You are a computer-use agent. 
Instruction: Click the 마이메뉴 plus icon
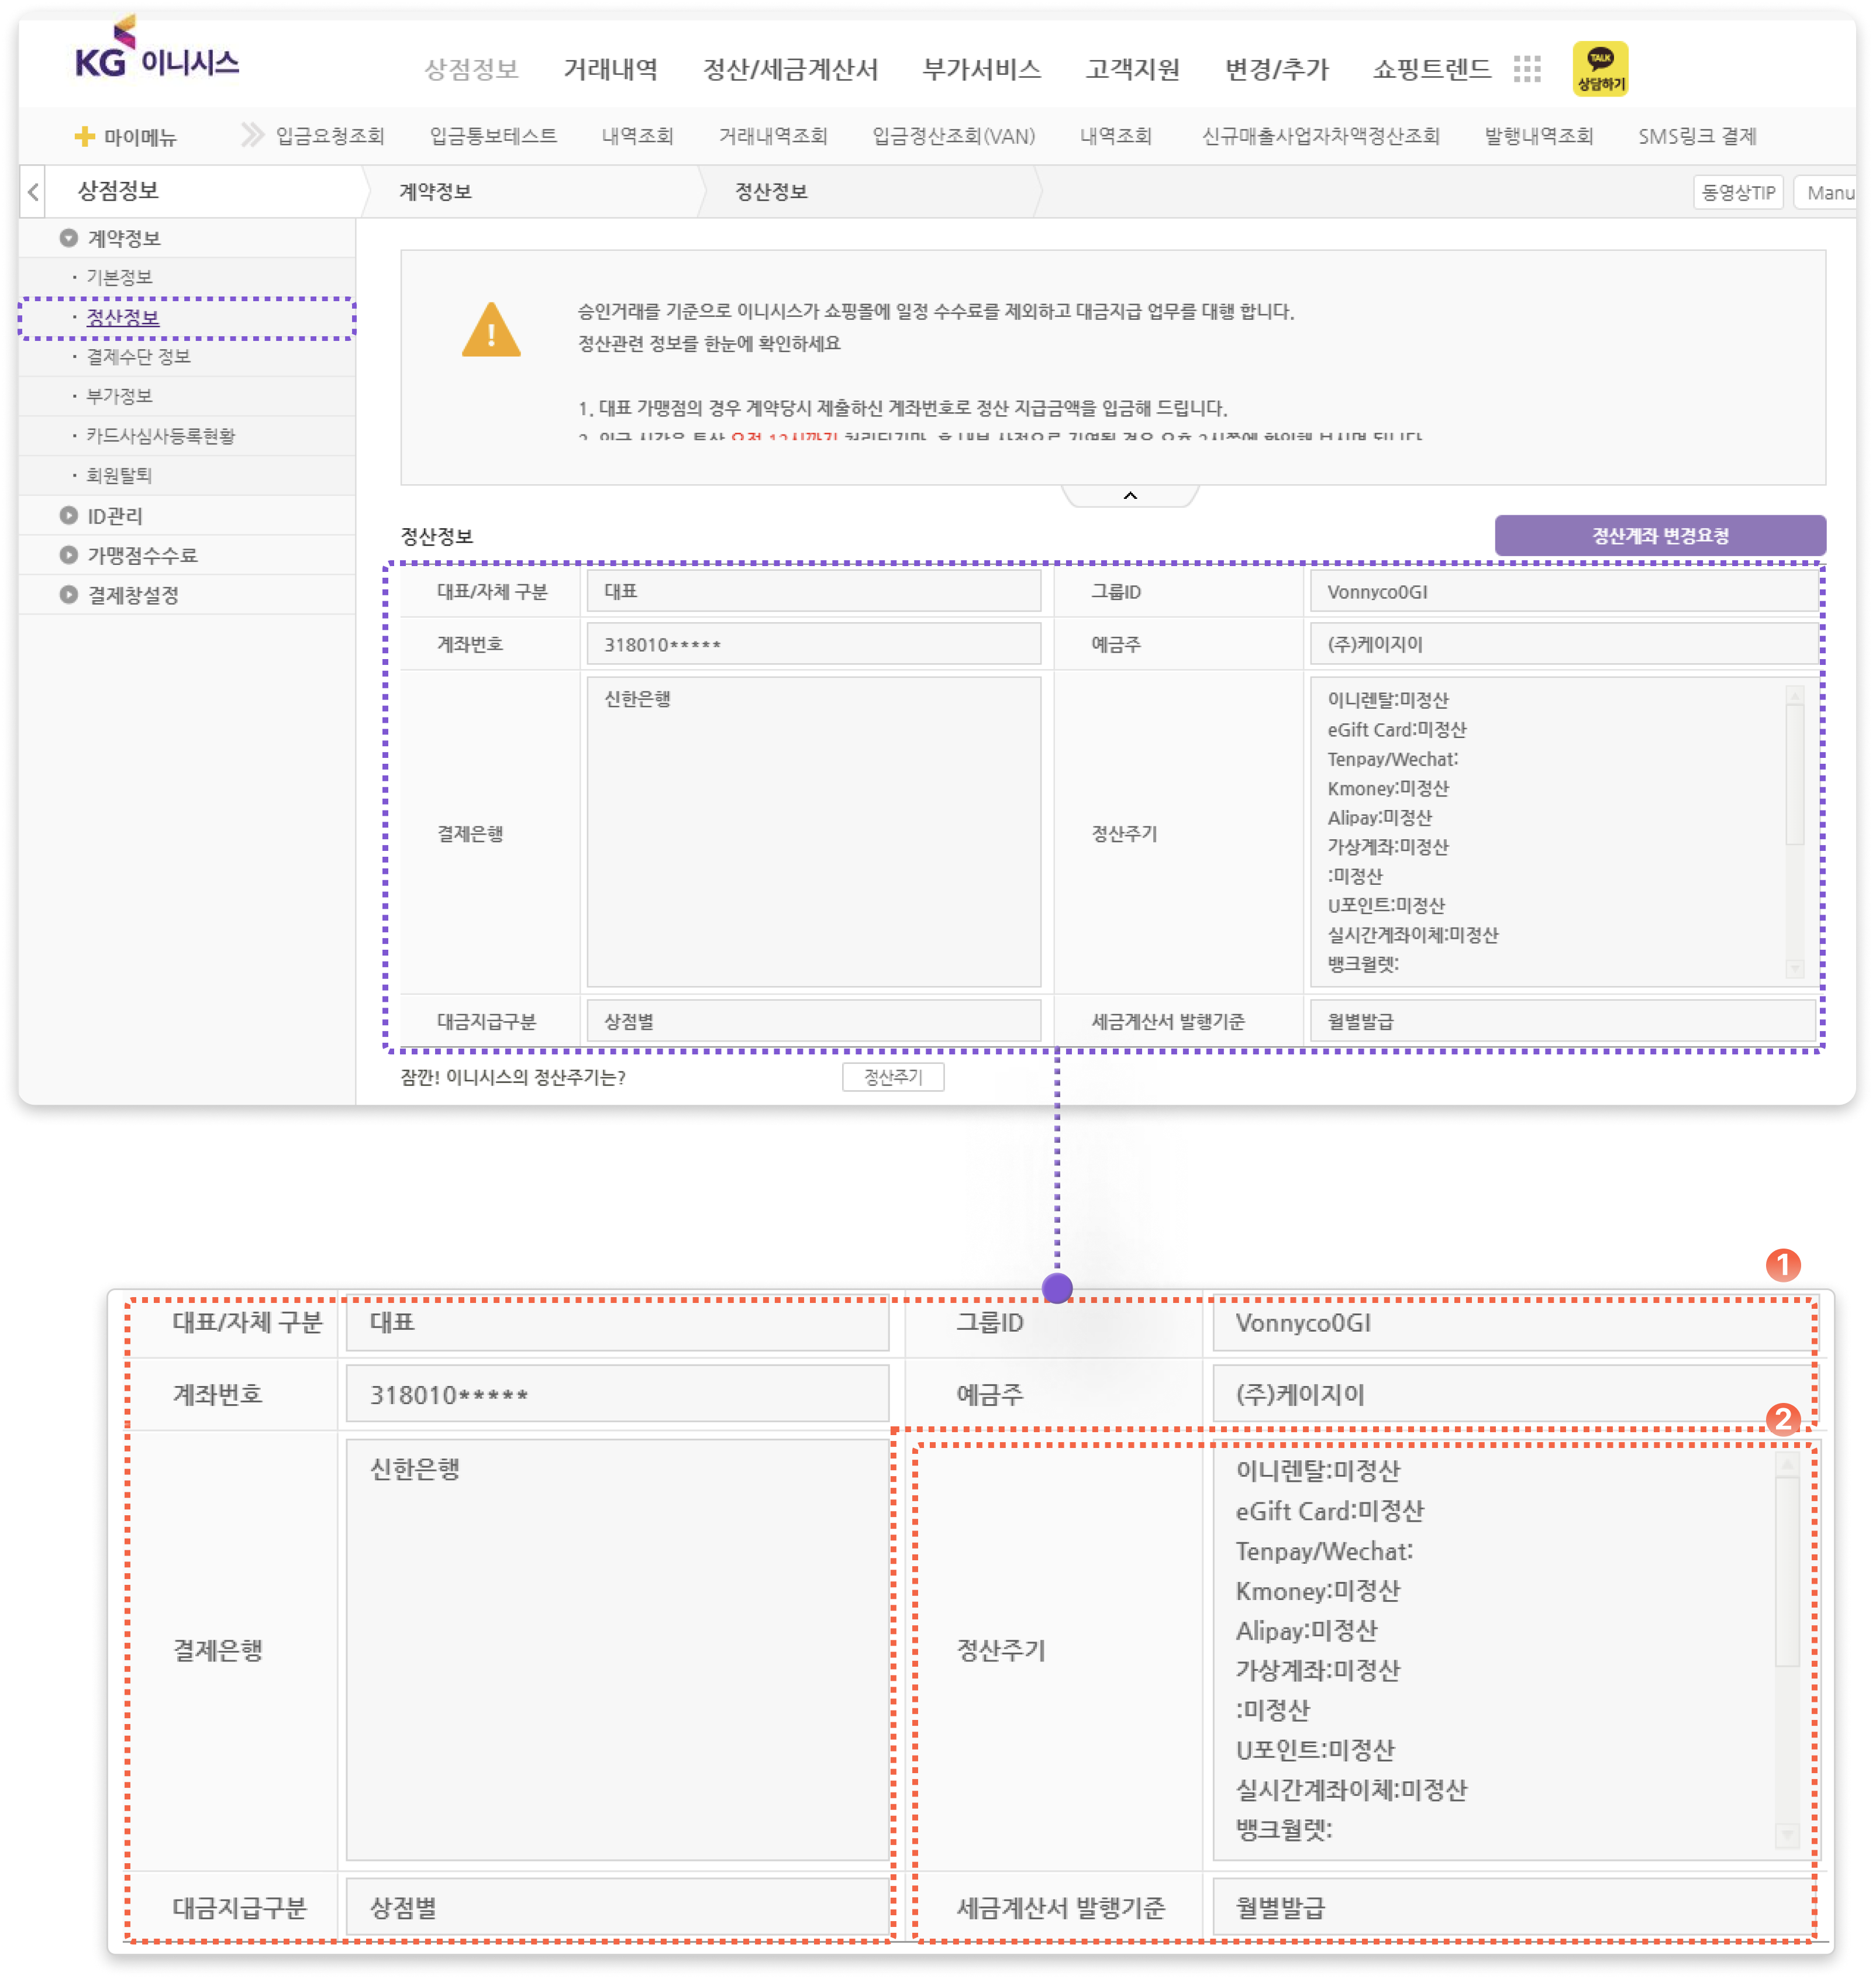coord(85,137)
